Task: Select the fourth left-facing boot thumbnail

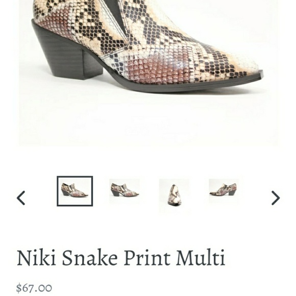Action: click(224, 191)
